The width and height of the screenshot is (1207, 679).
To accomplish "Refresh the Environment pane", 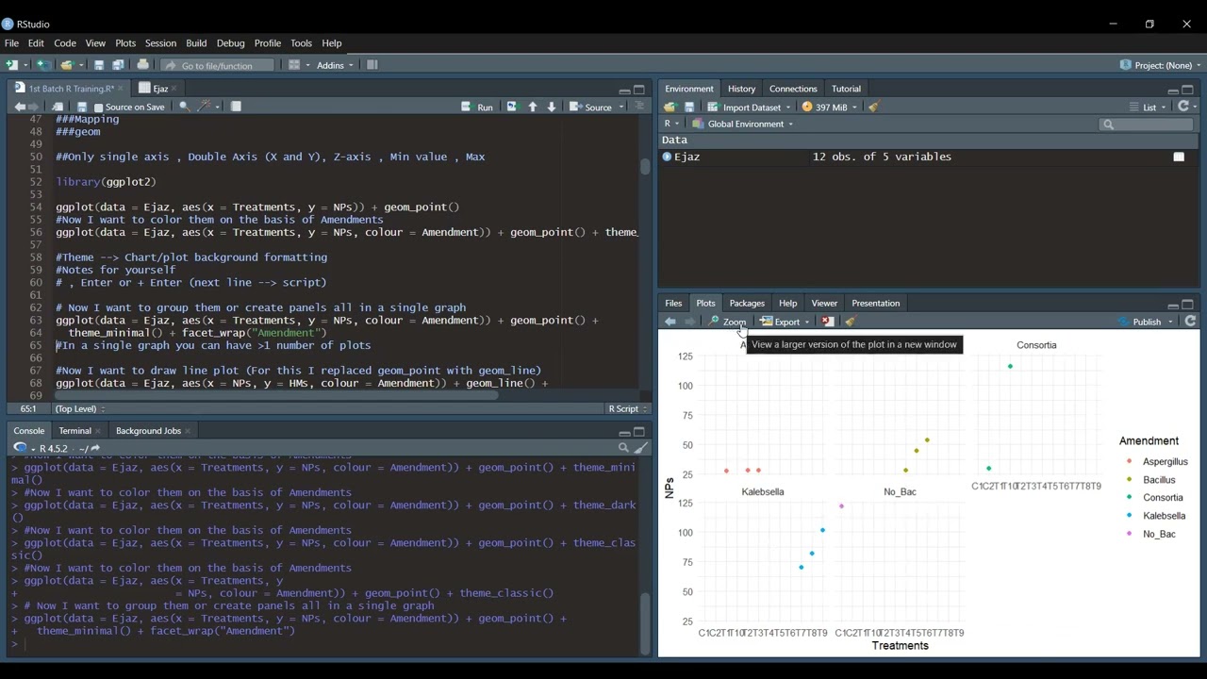I will tap(1184, 108).
